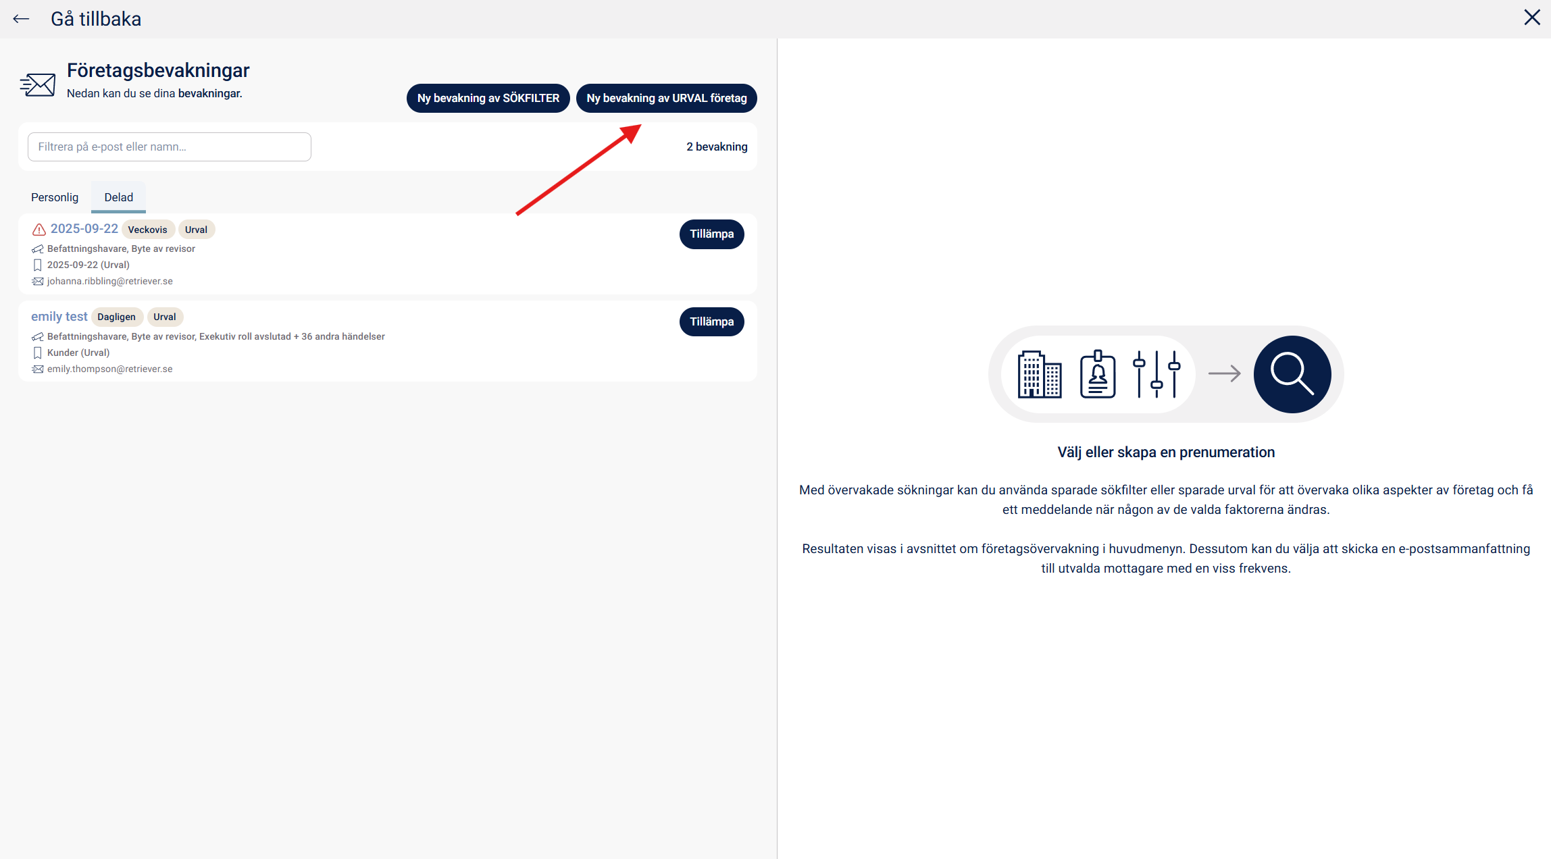This screenshot has width=1551, height=859.
Task: Focus the filter e-post eller namn field
Action: pyautogui.click(x=169, y=147)
